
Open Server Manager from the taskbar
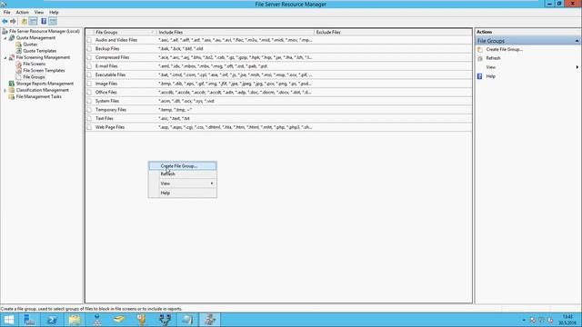coord(29,320)
